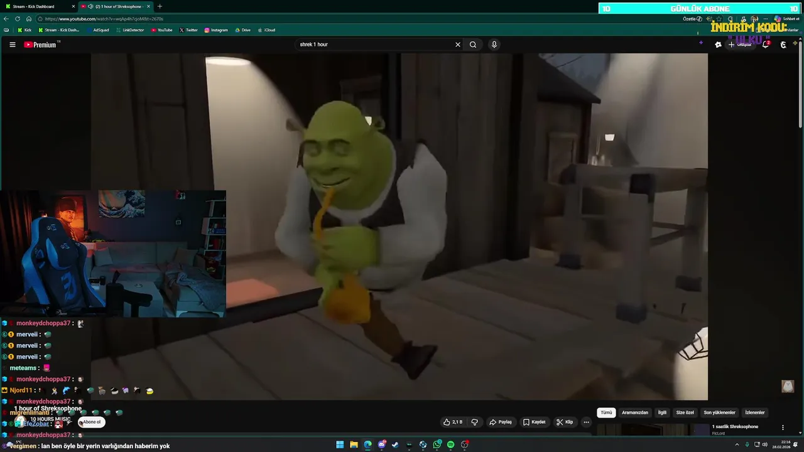Open options for '1 saatlik Shreksophone' suggestion

pyautogui.click(x=783, y=428)
